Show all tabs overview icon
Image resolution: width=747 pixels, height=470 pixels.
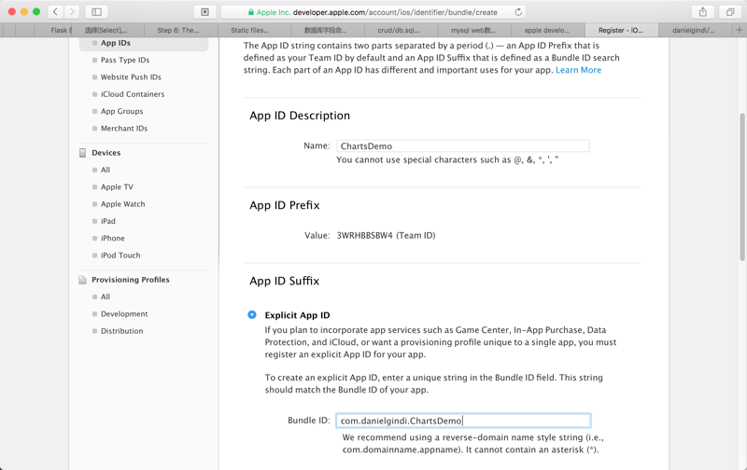point(730,12)
